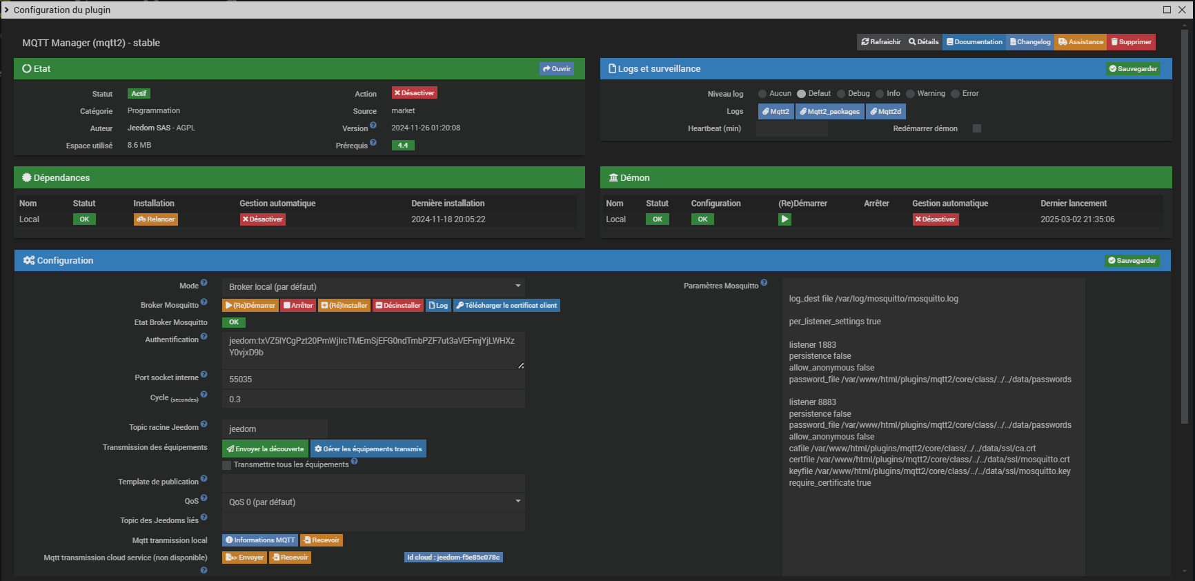Click Informations MQTT button
The height and width of the screenshot is (581, 1195).
point(260,540)
